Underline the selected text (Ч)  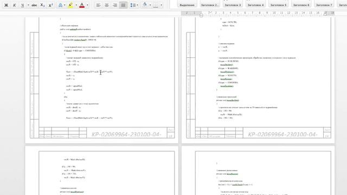(22, 5)
